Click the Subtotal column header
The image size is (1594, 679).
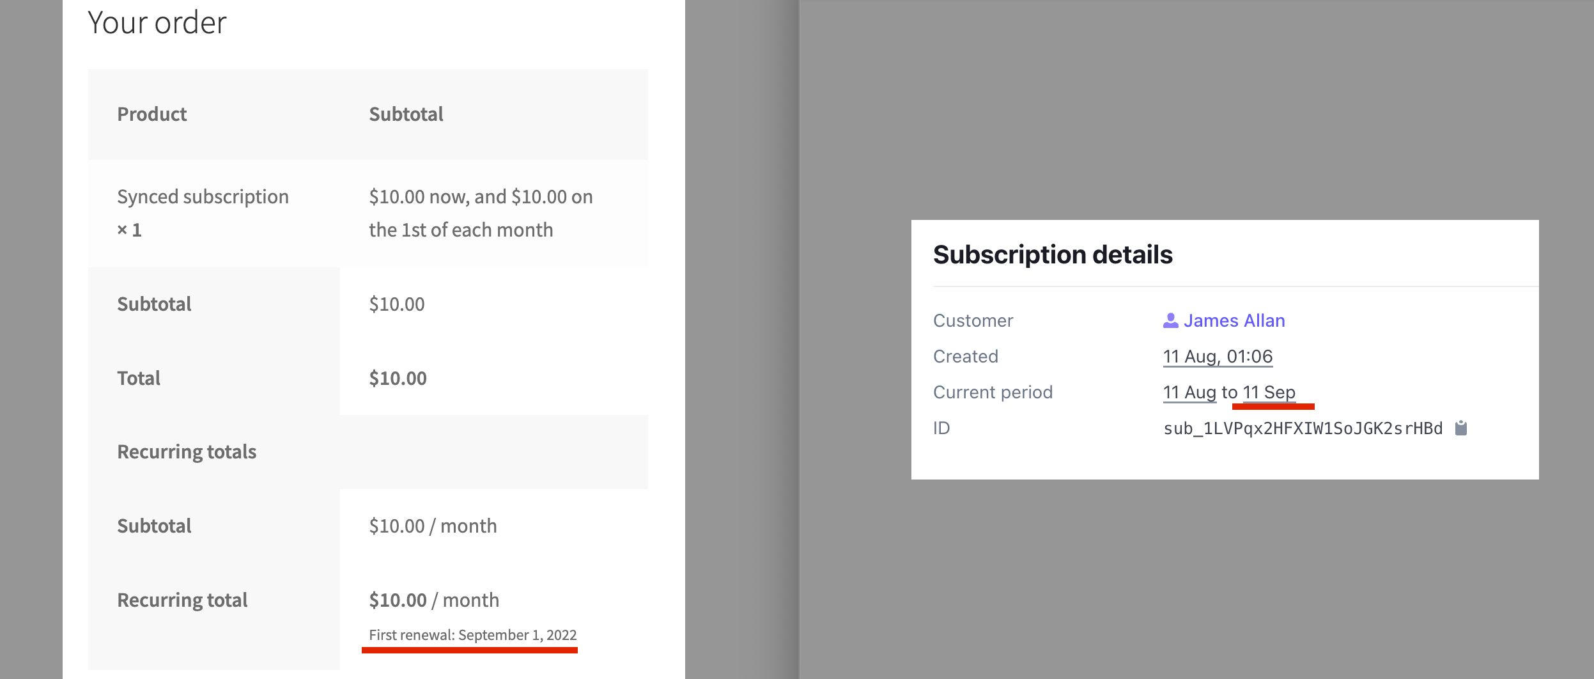pyautogui.click(x=406, y=113)
